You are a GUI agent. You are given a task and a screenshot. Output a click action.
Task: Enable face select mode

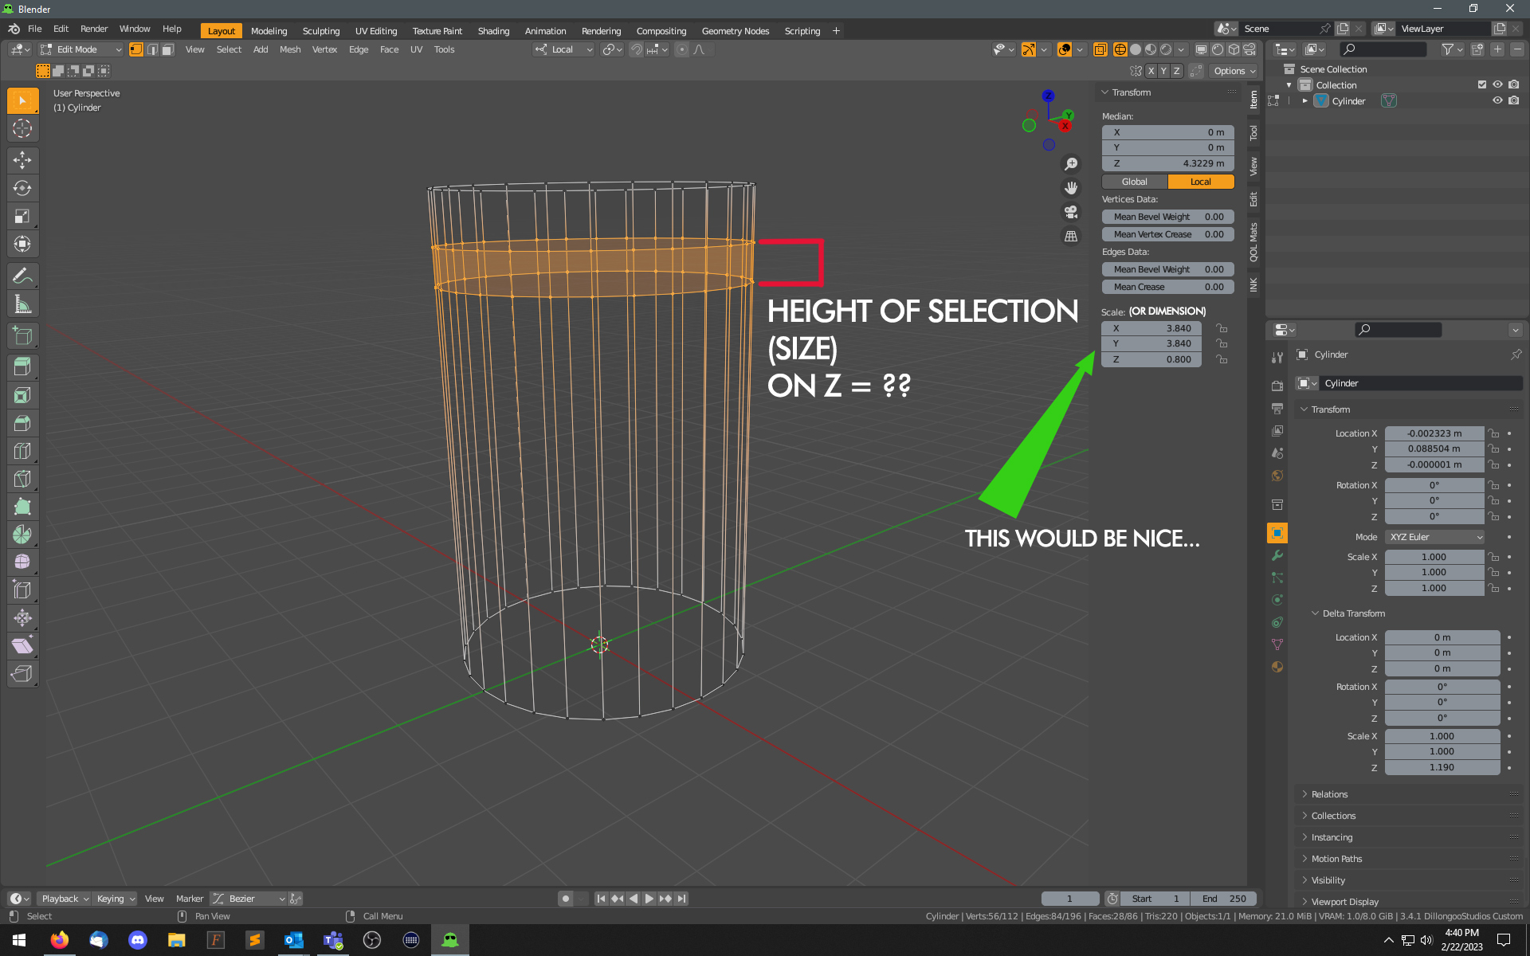[167, 49]
